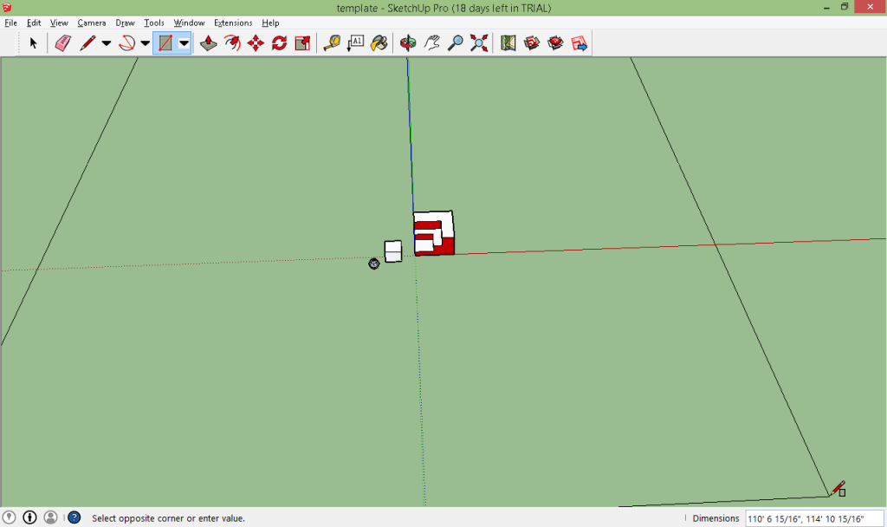Choose the Pan hand tool
Viewport: 887px width, 527px height.
coord(431,43)
